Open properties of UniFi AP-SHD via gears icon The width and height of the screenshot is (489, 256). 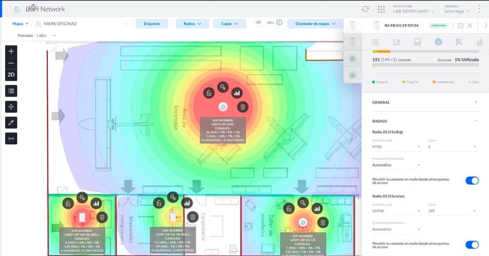pyautogui.click(x=223, y=87)
